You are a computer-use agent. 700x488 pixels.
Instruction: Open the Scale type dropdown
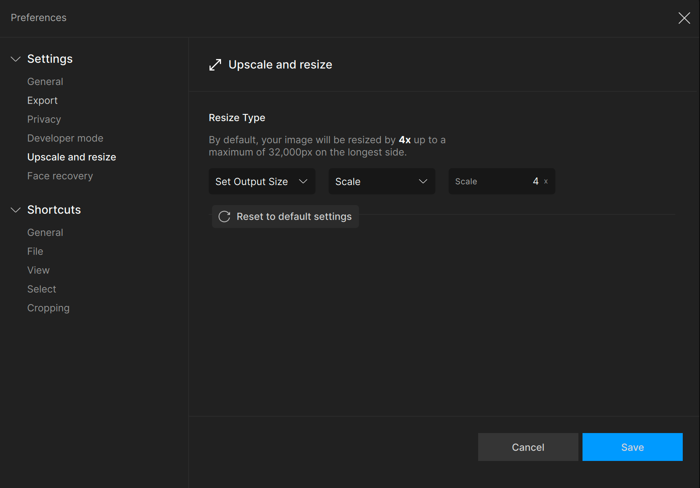[x=382, y=181]
